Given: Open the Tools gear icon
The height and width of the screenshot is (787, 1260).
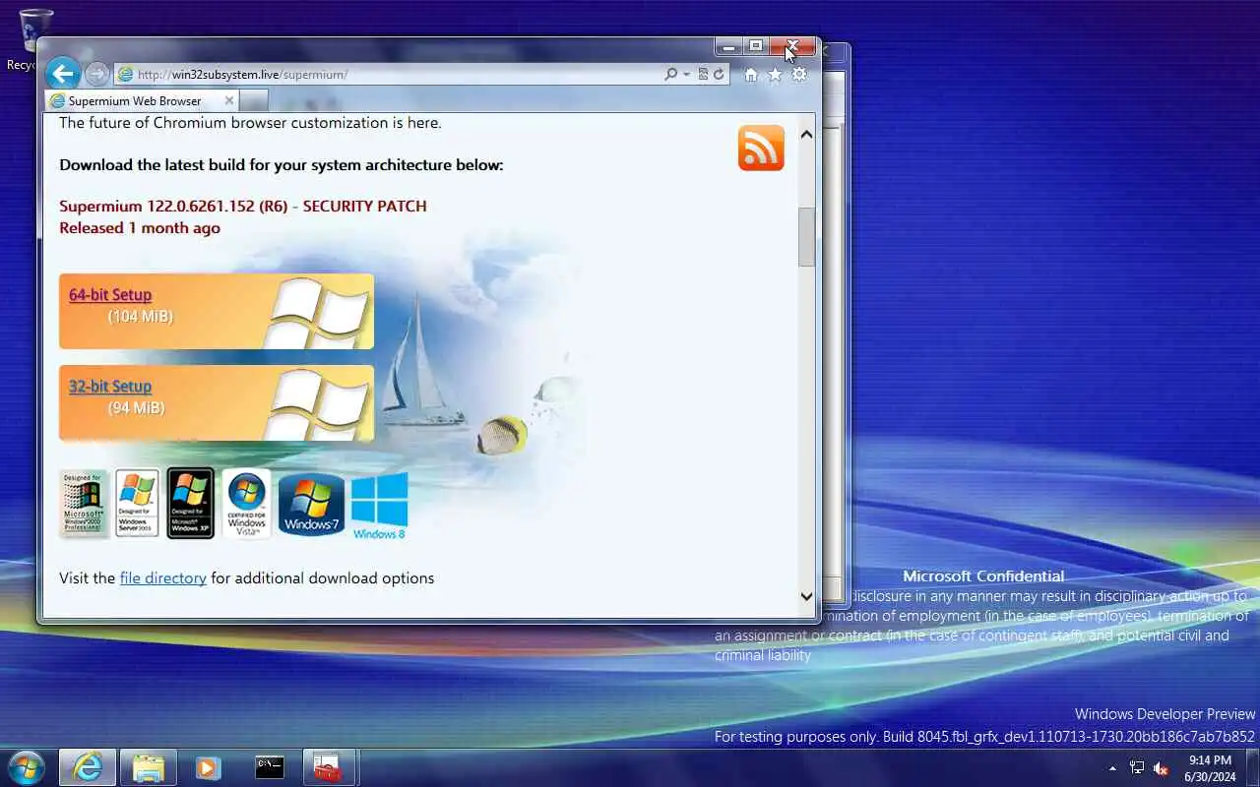Looking at the screenshot, I should [799, 75].
